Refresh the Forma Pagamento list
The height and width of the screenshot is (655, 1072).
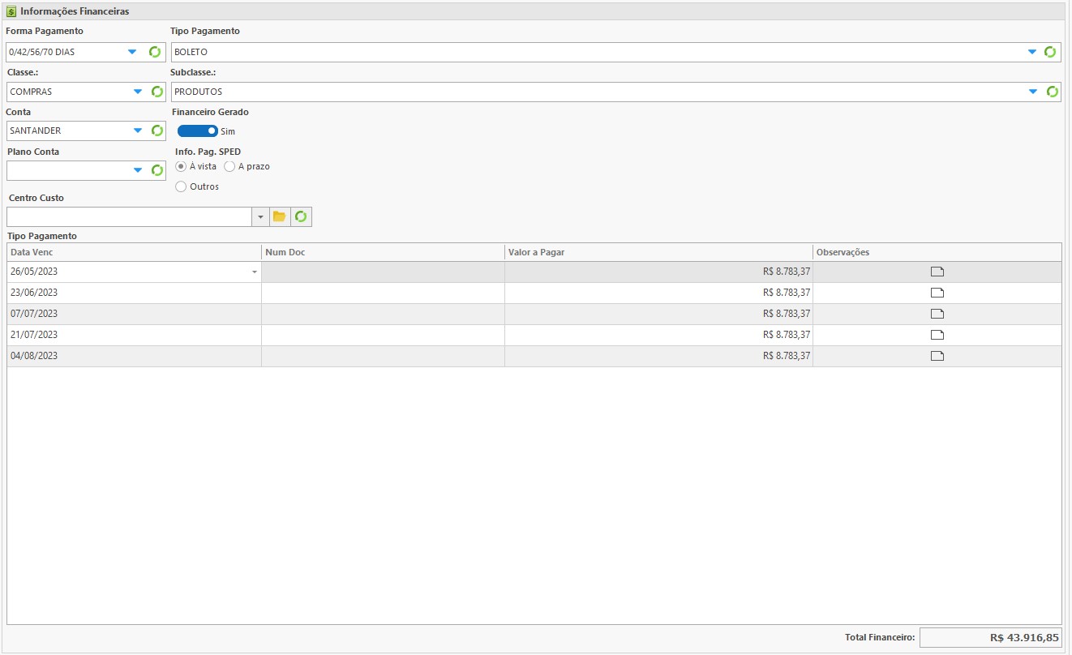[155, 52]
